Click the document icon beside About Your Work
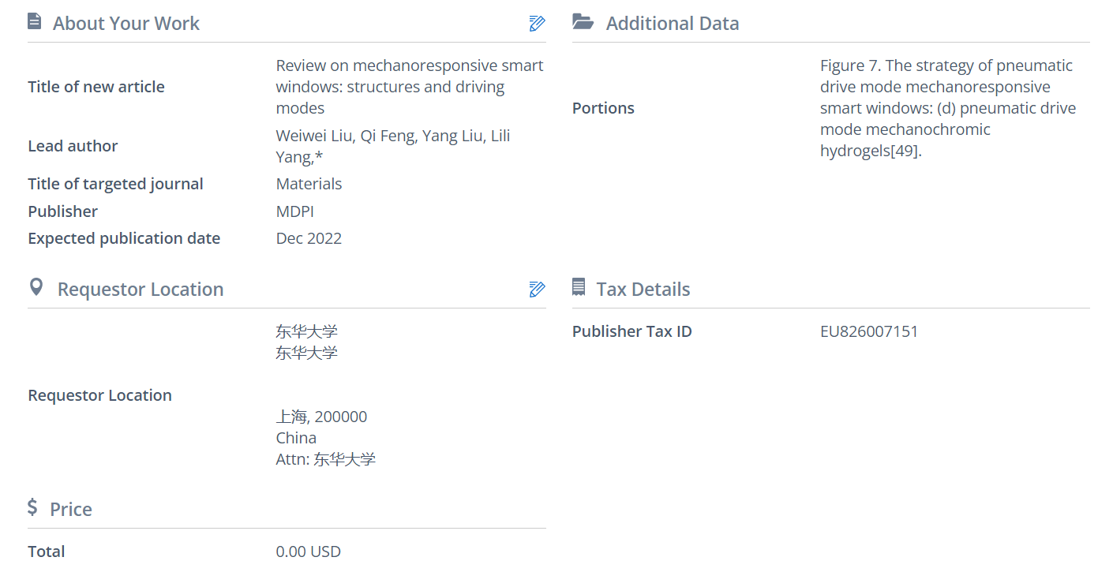The image size is (1113, 587). [x=35, y=22]
